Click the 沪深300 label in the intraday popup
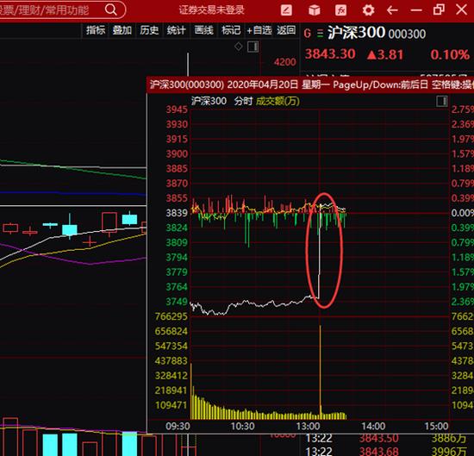Image resolution: width=474 pixels, height=456 pixels. [209, 101]
